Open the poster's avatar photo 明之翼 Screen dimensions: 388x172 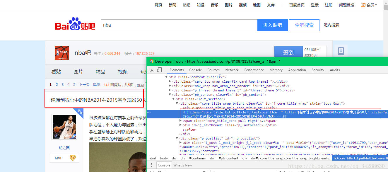64,127
